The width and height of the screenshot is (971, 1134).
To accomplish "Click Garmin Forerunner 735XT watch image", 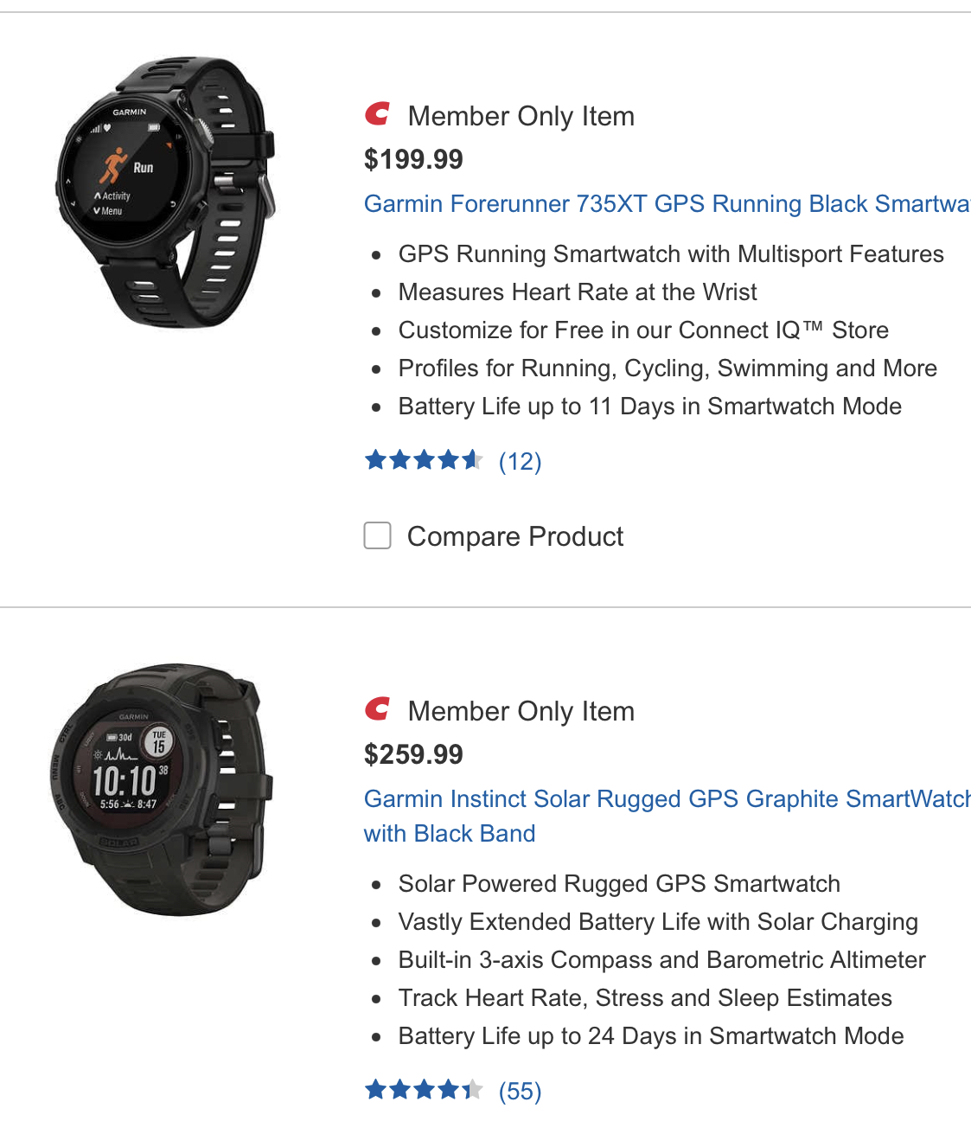I will click(x=166, y=192).
